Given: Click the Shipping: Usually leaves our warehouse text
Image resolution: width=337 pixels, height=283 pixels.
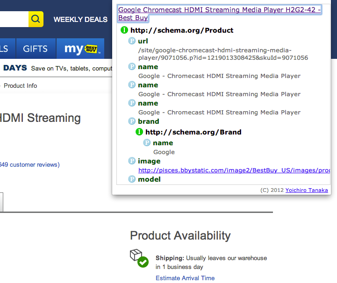Looking at the screenshot, I should (x=211, y=262).
